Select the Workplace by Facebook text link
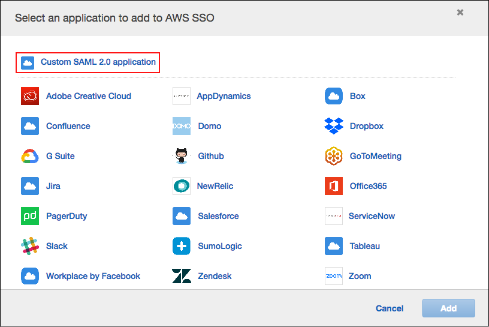 (93, 276)
